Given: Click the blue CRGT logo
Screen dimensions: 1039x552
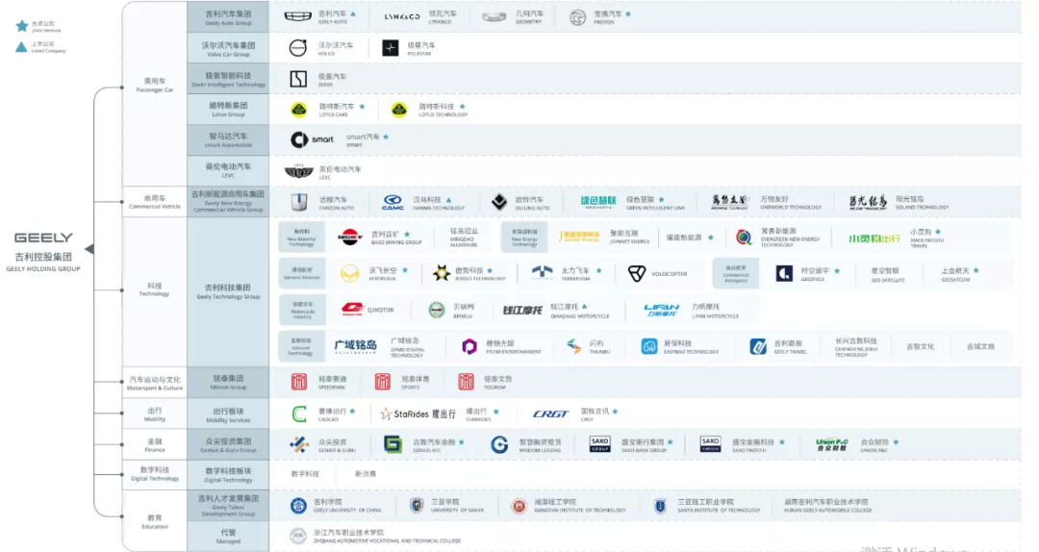Looking at the screenshot, I should (x=550, y=414).
